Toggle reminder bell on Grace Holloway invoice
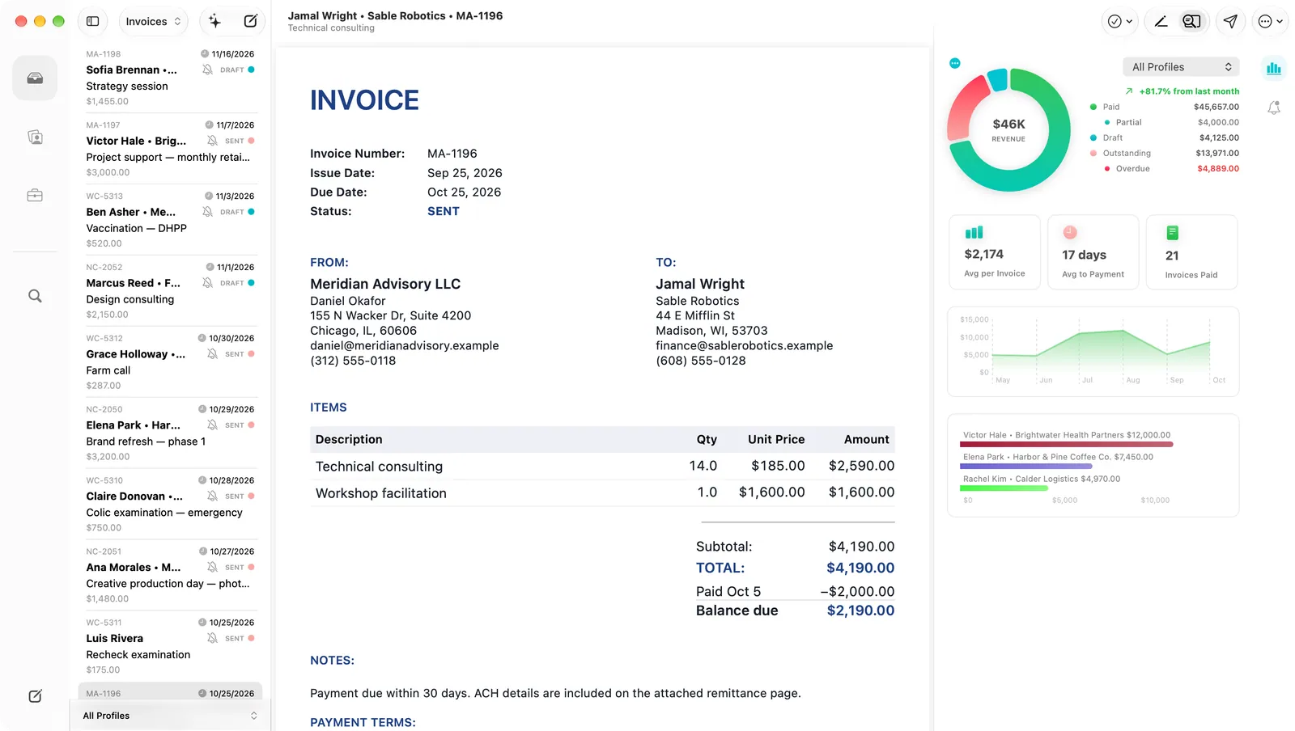 tap(212, 354)
